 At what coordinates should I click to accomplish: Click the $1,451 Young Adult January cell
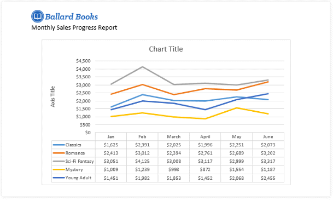[x=111, y=178]
